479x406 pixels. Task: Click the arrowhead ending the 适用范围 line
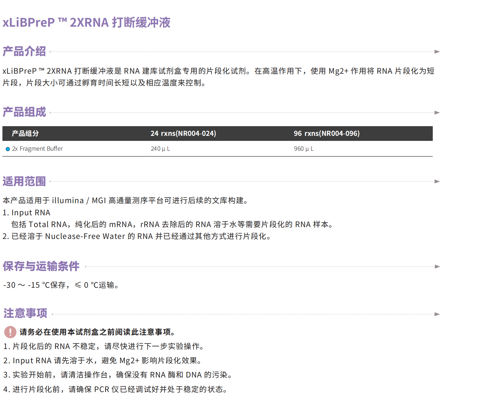pos(437,181)
